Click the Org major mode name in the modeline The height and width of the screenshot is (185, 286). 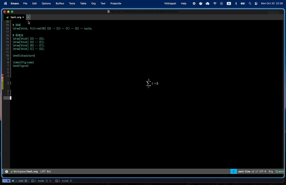click(271, 171)
